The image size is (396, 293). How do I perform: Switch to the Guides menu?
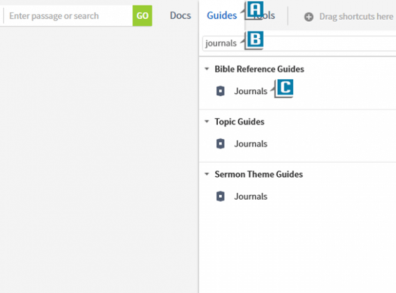(222, 15)
